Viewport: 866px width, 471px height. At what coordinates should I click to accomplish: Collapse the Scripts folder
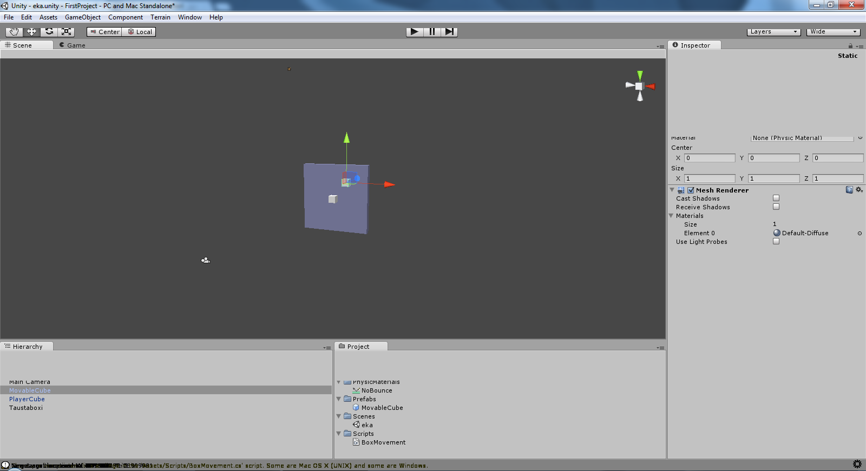339,433
